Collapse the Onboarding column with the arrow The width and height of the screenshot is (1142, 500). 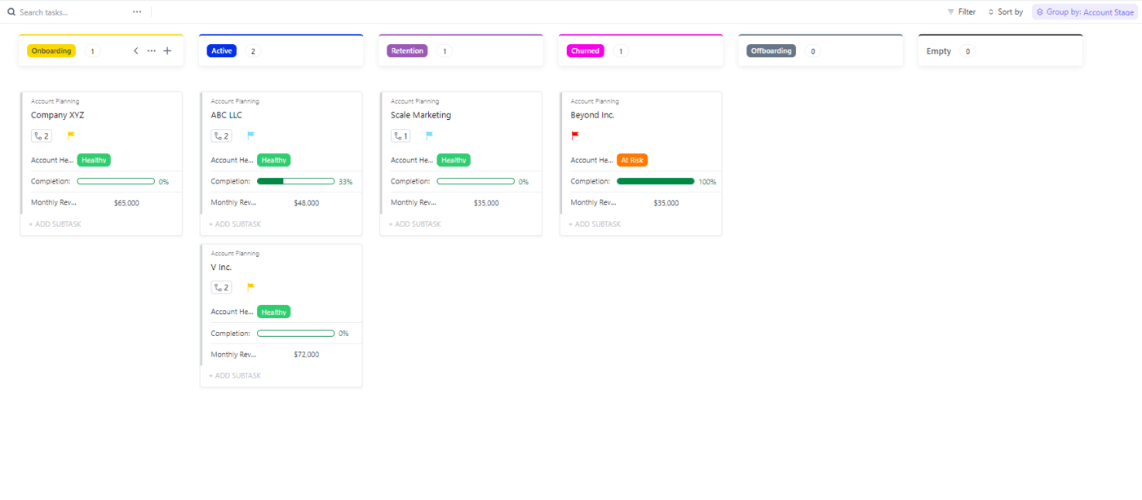(135, 51)
